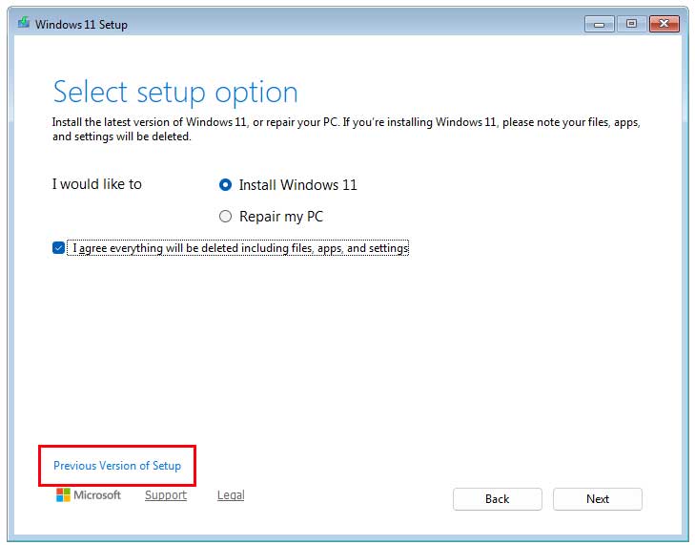This screenshot has height=545, width=695.
Task: Open the Support link
Action: pyautogui.click(x=166, y=494)
